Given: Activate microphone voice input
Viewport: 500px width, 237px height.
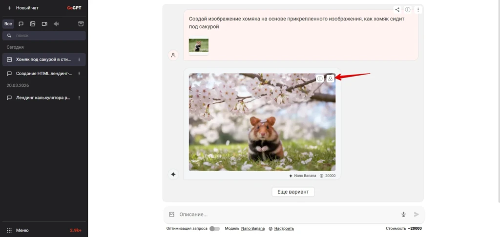Looking at the screenshot, I should [x=403, y=215].
